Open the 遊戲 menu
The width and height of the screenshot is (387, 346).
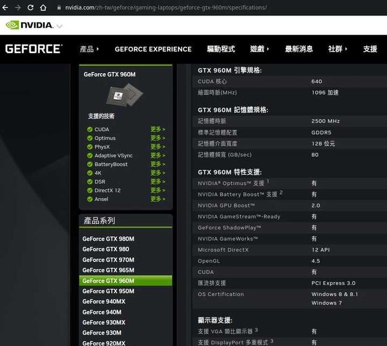point(257,49)
